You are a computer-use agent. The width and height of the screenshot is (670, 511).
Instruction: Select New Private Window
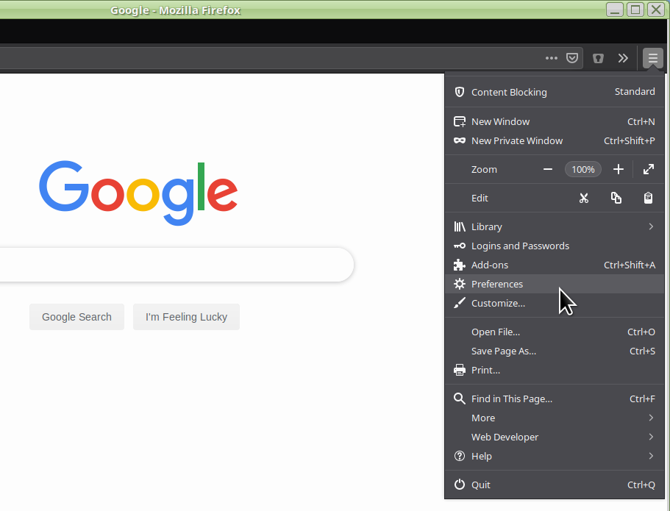coord(516,140)
